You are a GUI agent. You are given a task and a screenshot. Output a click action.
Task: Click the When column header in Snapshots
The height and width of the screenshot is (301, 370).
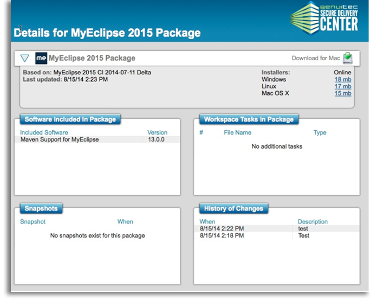coord(125,222)
